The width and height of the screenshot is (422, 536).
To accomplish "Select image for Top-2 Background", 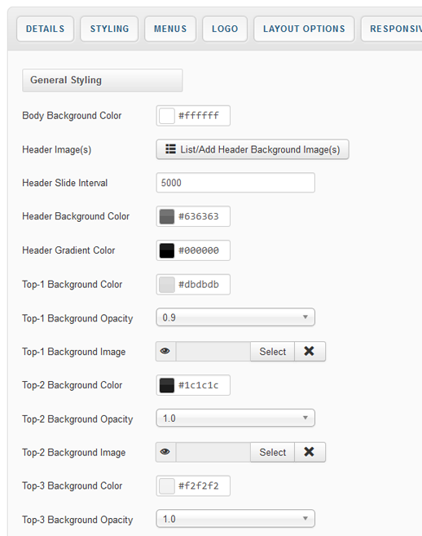I will [x=272, y=452].
